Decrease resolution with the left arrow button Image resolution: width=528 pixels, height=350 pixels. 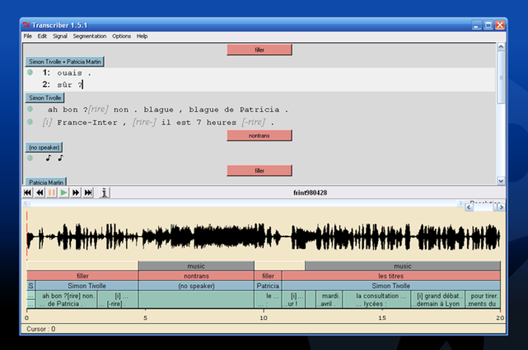469,207
